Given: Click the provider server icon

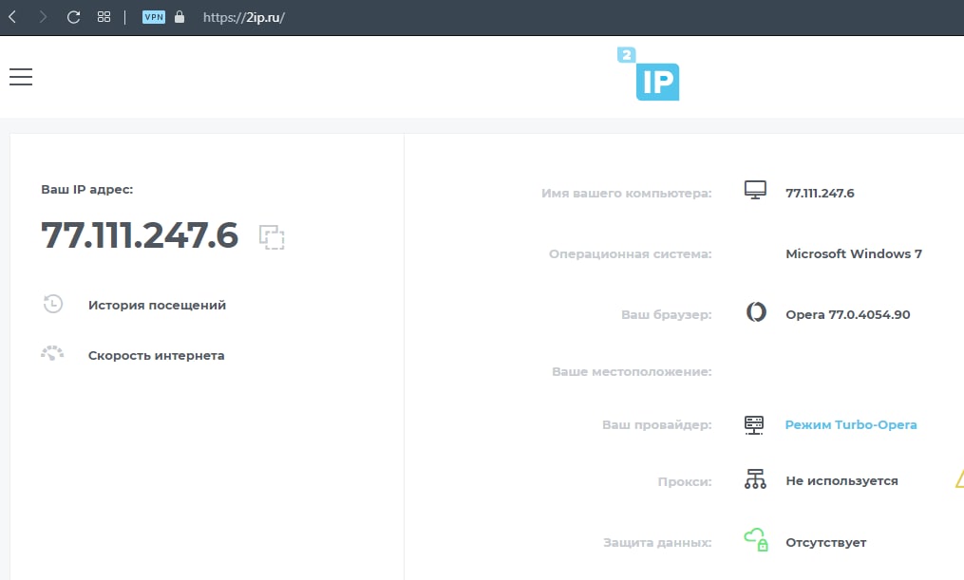Looking at the screenshot, I should click(x=754, y=424).
